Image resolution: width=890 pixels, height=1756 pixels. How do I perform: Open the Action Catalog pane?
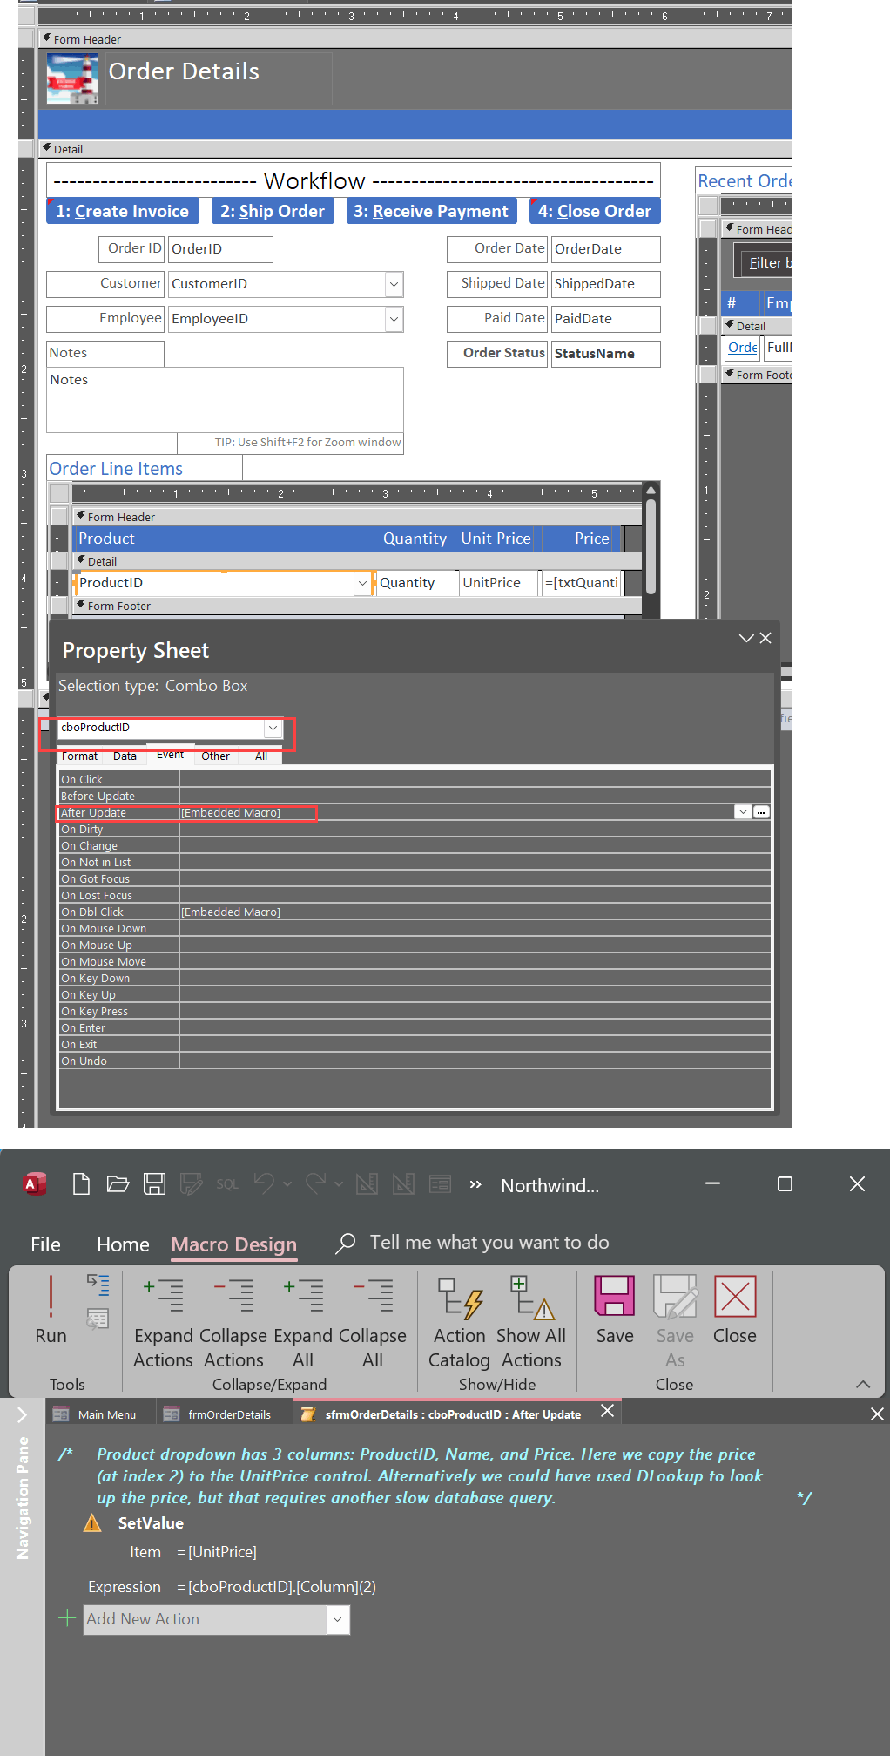[460, 1321]
